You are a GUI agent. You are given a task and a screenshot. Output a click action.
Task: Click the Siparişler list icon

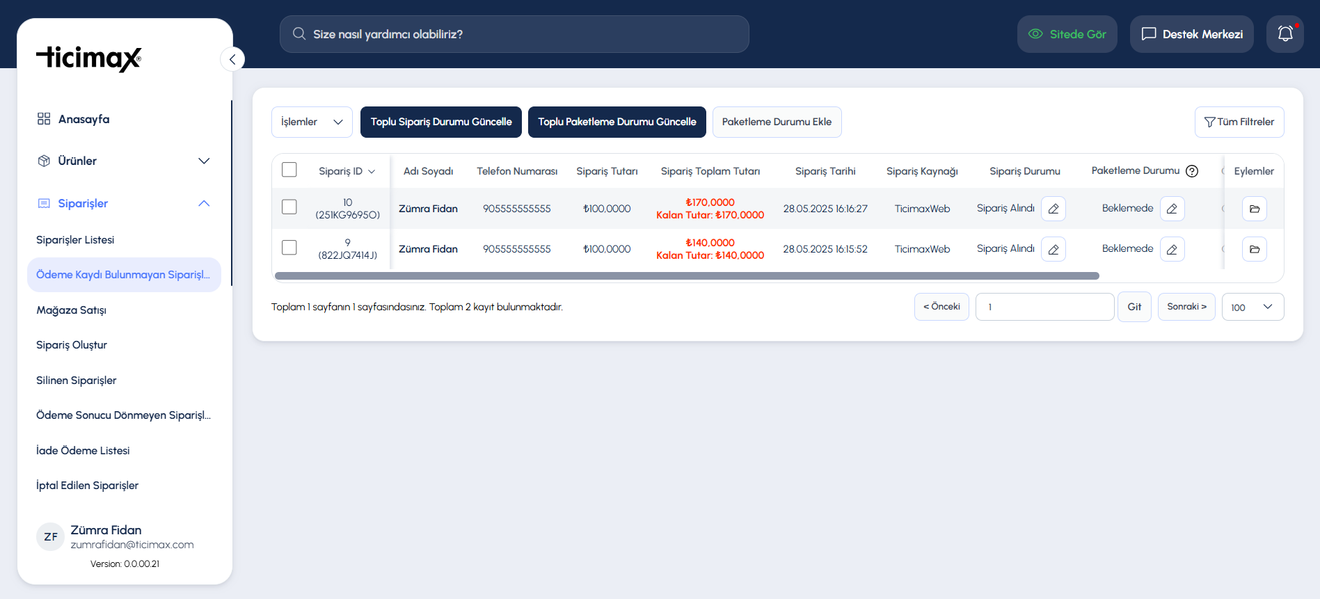44,203
